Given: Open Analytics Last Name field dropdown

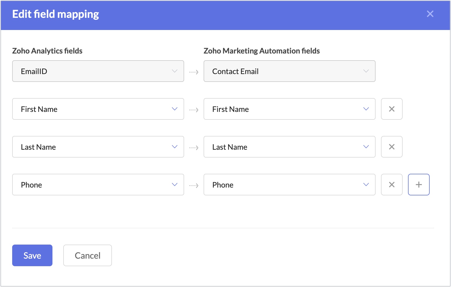Looking at the screenshot, I should click(98, 147).
